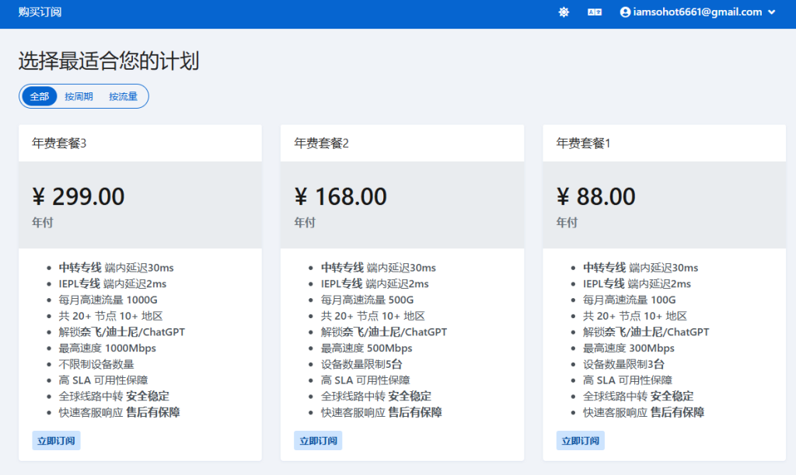Click 年付 label under ¥ 168.00
The image size is (796, 475).
click(x=305, y=223)
